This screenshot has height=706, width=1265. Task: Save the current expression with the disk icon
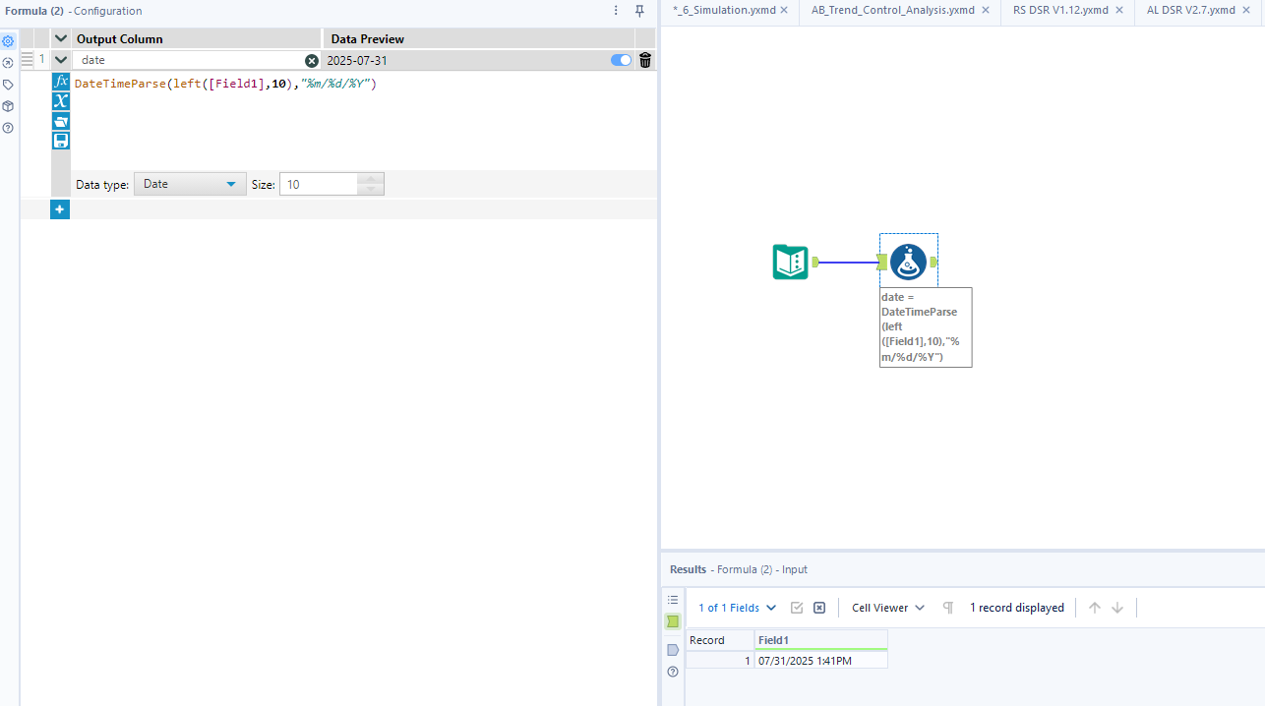(60, 140)
